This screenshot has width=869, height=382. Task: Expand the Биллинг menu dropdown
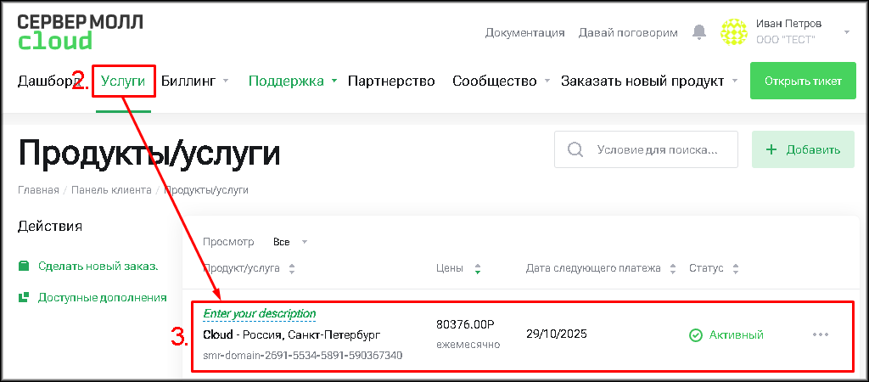[226, 81]
